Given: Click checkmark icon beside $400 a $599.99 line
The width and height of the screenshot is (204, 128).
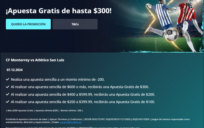Looking at the screenshot, I should pos(8,94).
